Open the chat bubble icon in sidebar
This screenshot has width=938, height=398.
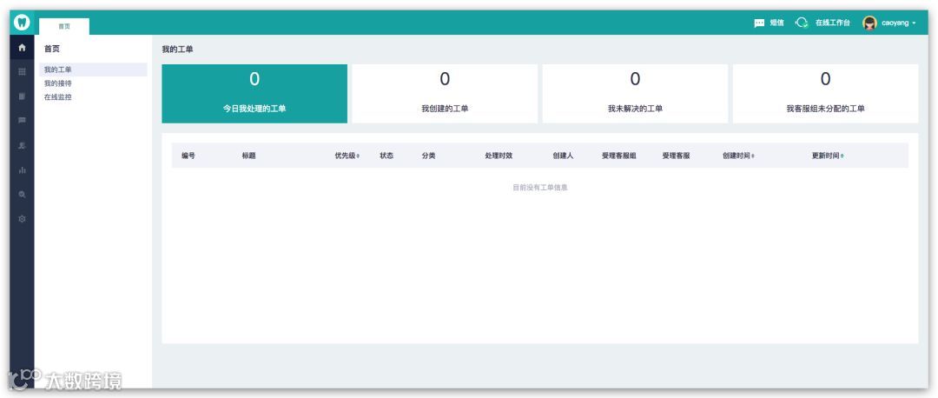coord(22,120)
